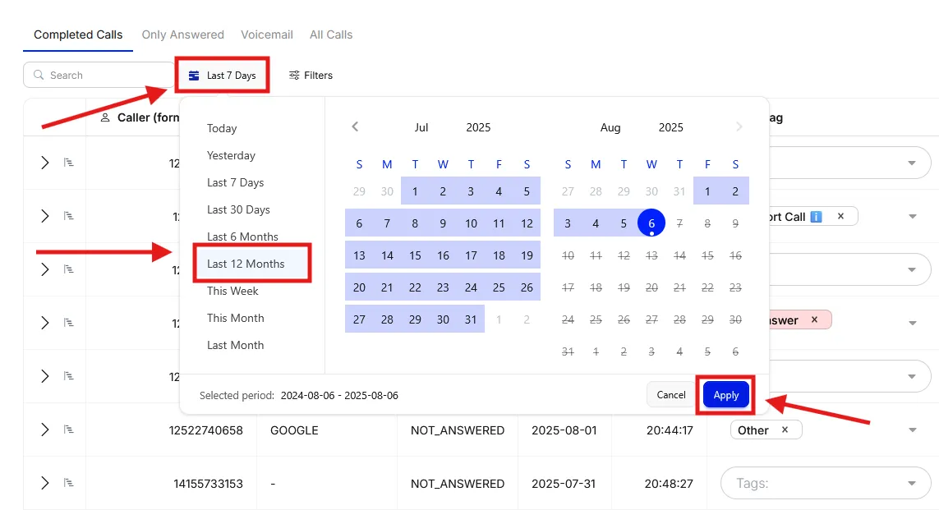Click the search magnifier icon
This screenshot has height=510, width=939.
coord(39,75)
